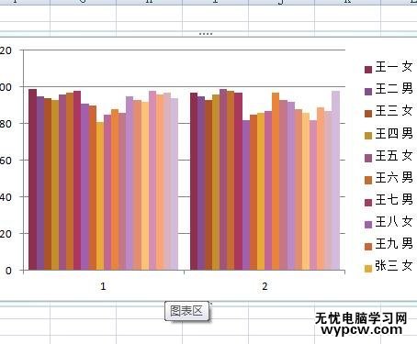Click the 王七 男 legend color square

click(x=368, y=202)
